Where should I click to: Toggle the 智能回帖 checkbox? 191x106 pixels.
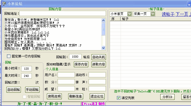[x=25, y=97]
